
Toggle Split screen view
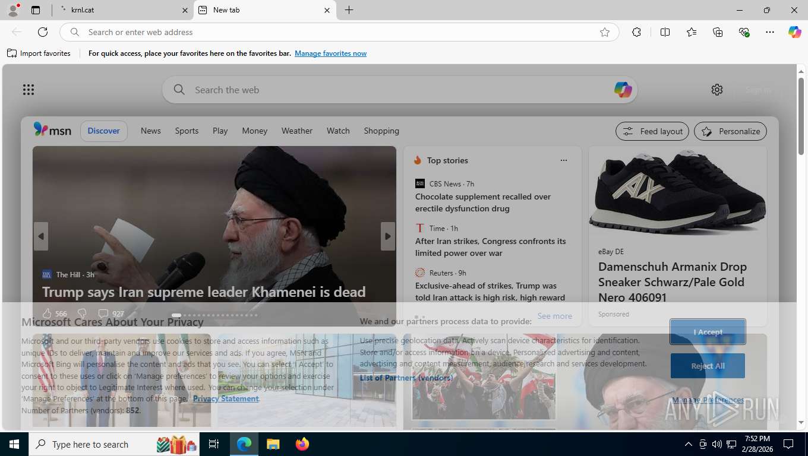coord(665,32)
